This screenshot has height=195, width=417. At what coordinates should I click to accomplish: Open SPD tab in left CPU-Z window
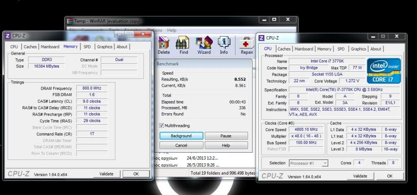click(87, 46)
